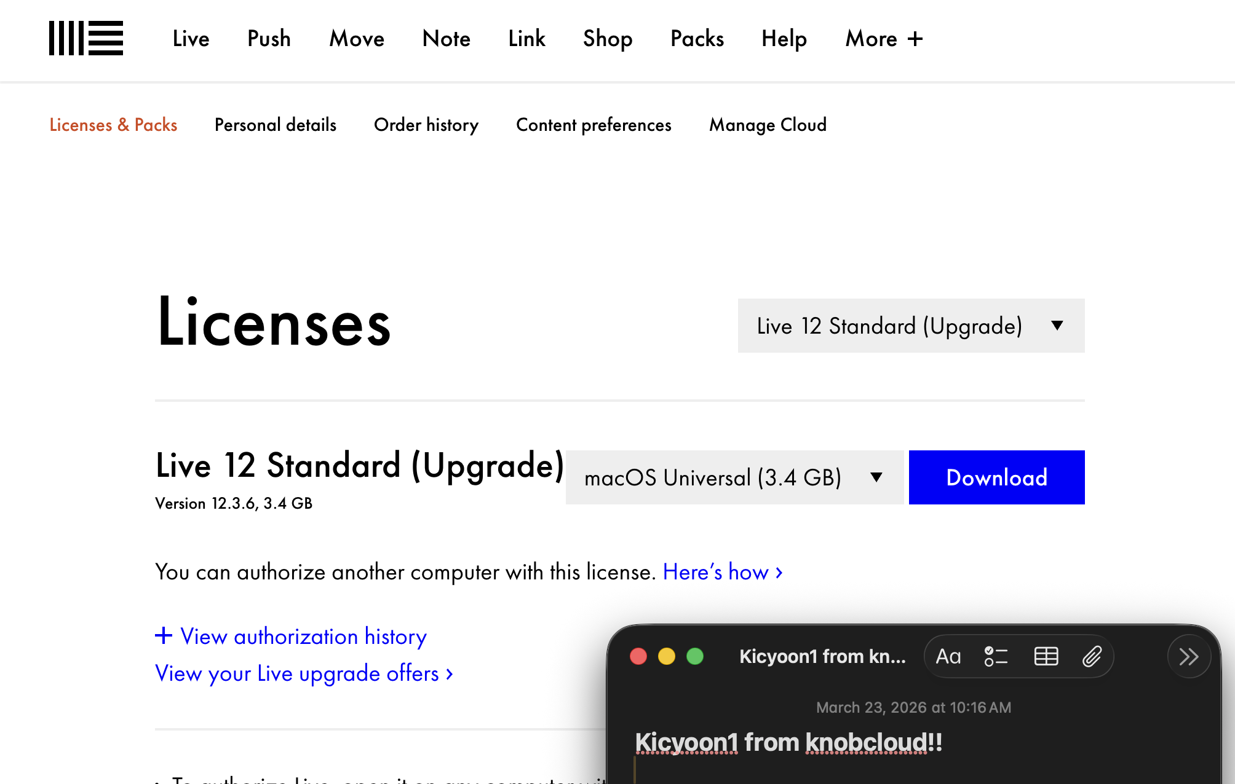
Task: Attach a file with the paperclip icon
Action: tap(1092, 656)
